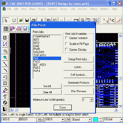Open the Board layer dropdown

(90, 120)
